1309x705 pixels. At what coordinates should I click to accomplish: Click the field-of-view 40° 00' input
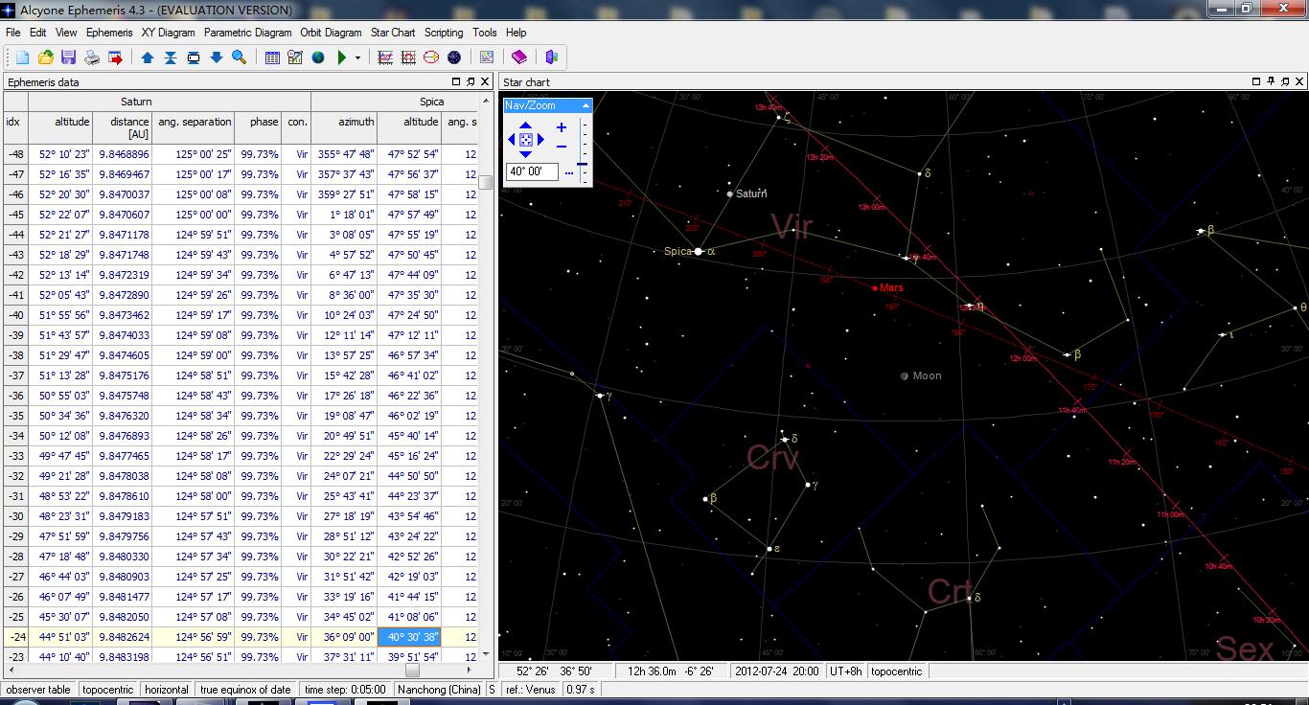tap(532, 172)
